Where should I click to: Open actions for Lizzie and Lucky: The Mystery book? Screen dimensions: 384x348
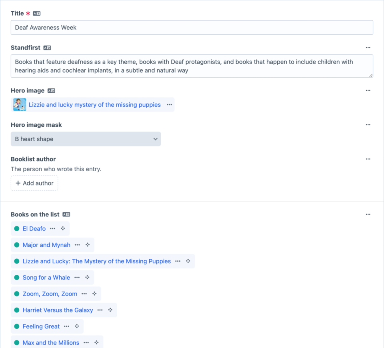click(178, 261)
